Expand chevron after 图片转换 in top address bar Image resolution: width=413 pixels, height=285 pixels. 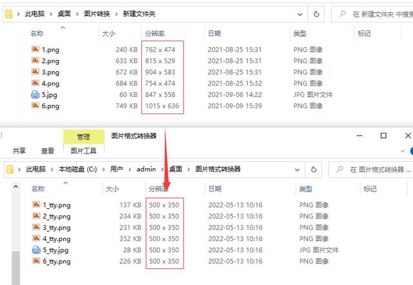click(116, 14)
